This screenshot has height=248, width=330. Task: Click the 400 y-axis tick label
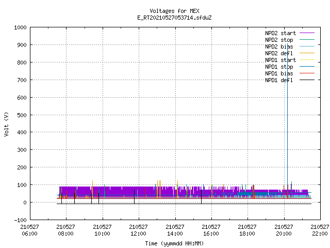[22, 132]
